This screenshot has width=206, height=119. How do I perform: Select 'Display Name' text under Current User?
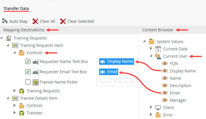point(183,71)
